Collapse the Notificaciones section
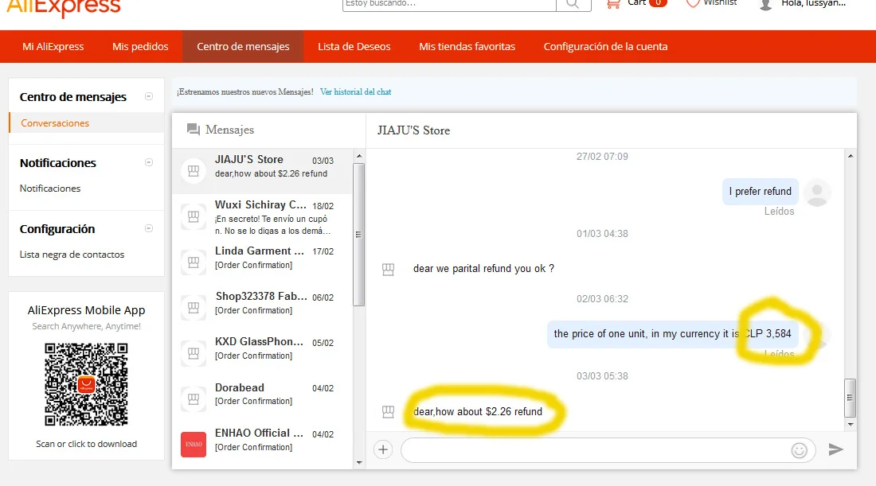Viewport: 876px width, 486px height. (x=149, y=162)
